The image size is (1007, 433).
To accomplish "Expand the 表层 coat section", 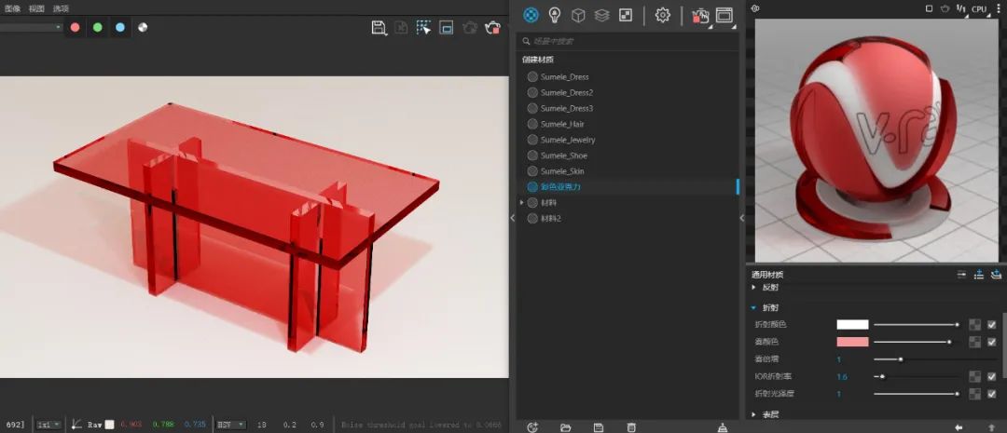I will click(x=754, y=415).
